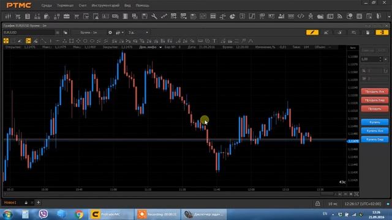
Task: Open Google Chrome from the taskbar
Action: pyautogui.click(x=79, y=214)
